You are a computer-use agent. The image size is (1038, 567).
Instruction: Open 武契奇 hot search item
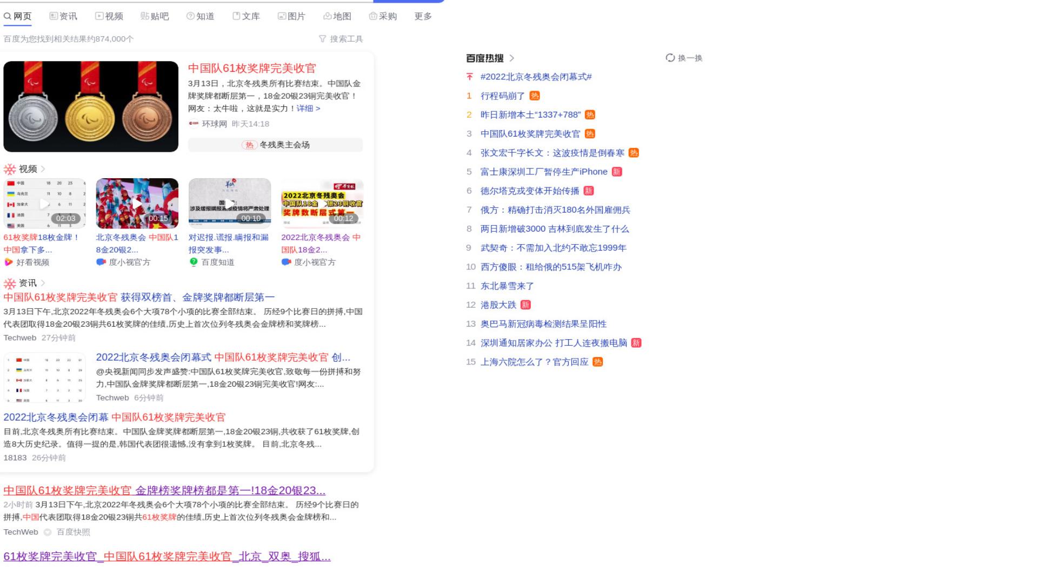coord(554,248)
